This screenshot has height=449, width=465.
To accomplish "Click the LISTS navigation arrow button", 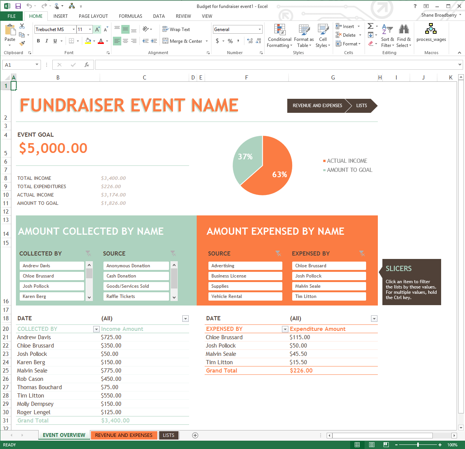I will click(362, 106).
